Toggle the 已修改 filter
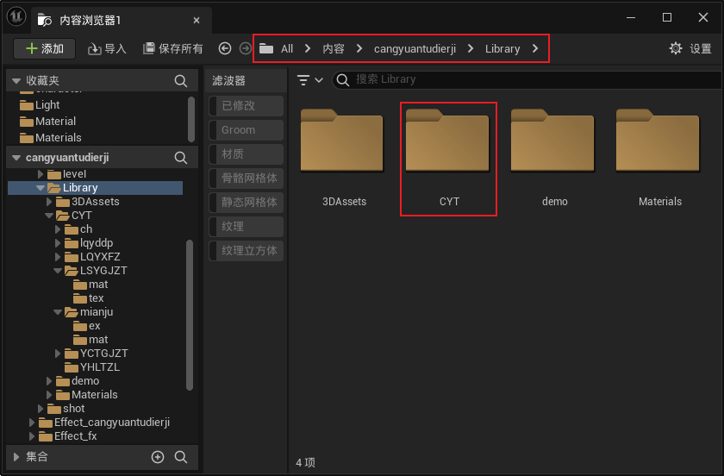This screenshot has width=724, height=476. click(x=246, y=106)
